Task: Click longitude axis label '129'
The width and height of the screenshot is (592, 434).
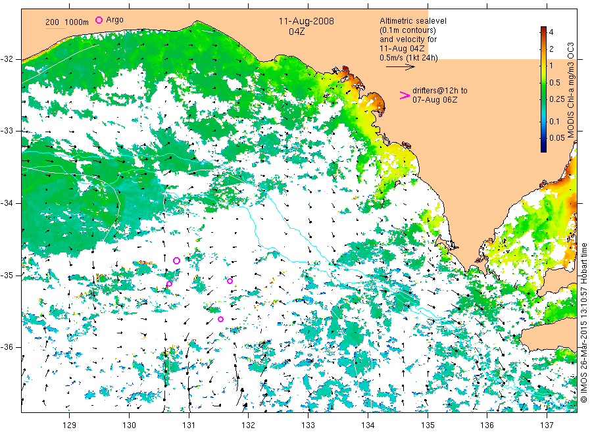Action: coord(70,425)
